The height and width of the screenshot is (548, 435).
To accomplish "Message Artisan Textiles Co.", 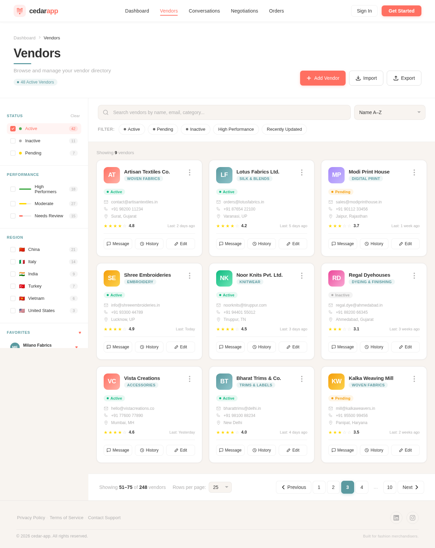I will pyautogui.click(x=118, y=244).
